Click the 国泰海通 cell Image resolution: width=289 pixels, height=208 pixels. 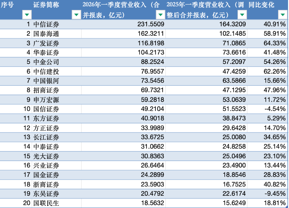coord(46,33)
